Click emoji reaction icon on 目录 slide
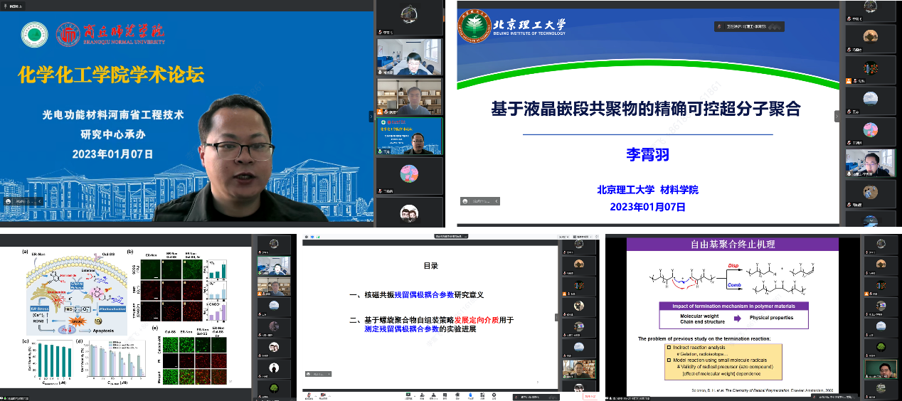Viewport: 902px width, 401px height. 309,373
